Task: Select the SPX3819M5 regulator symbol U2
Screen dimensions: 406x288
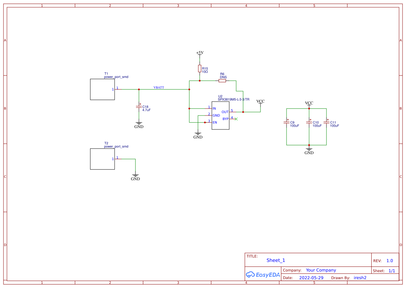Action: point(220,115)
